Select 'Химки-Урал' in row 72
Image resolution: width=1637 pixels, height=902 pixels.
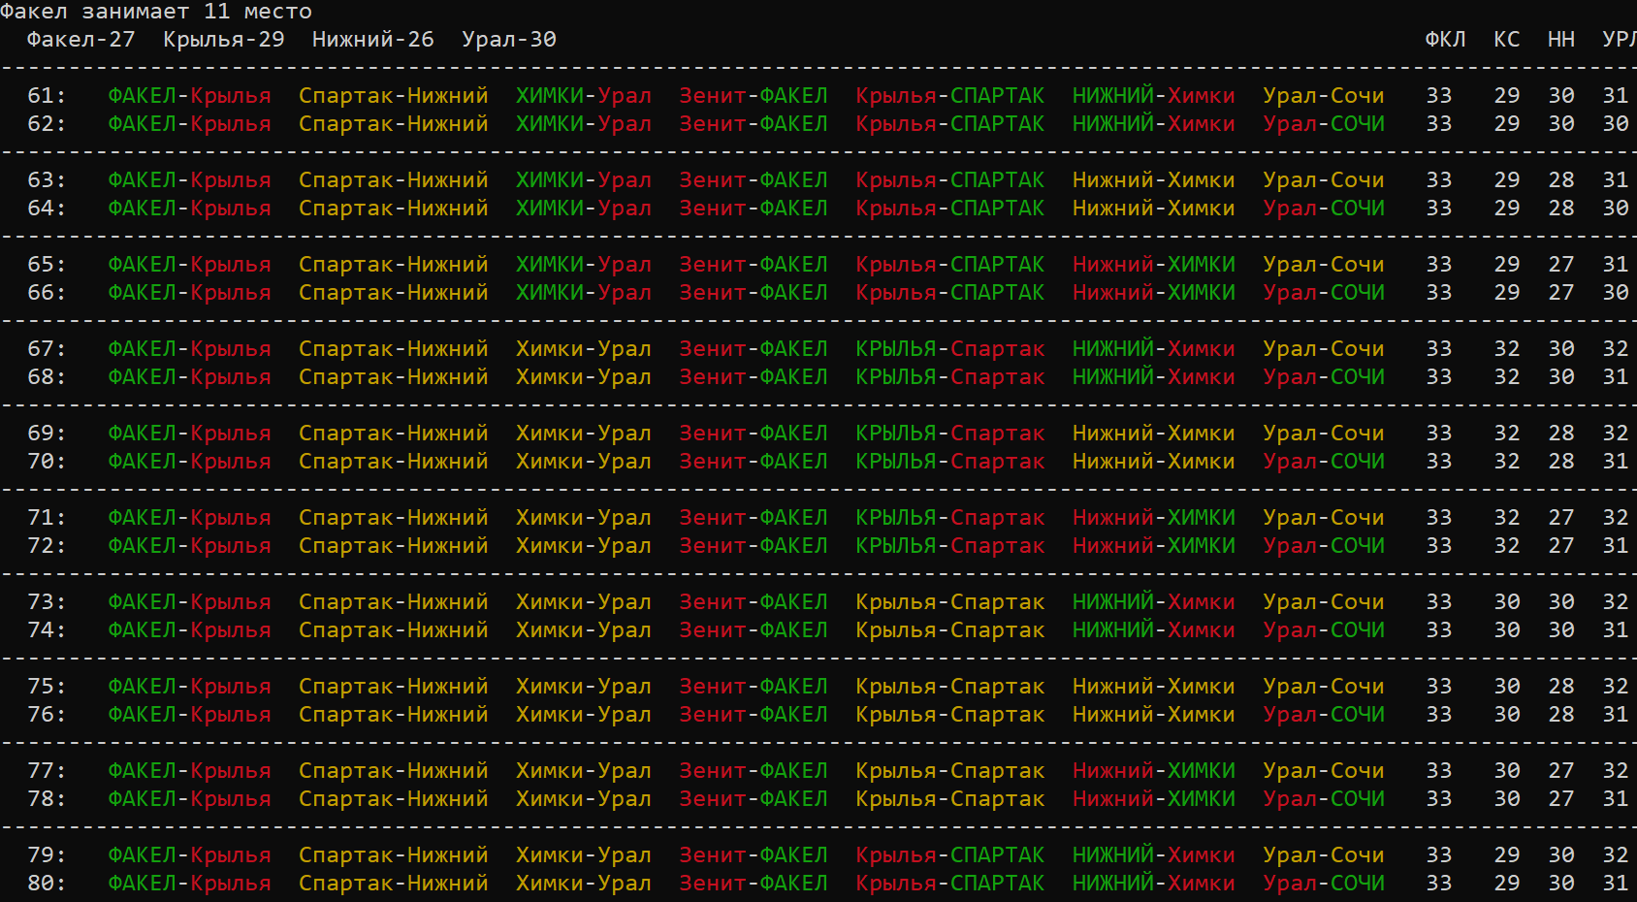584,546
